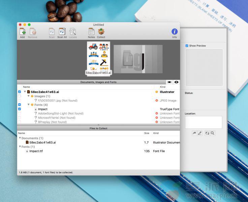Click the Add toolbar icon
Screen dimensions: 248x202
tap(23, 32)
